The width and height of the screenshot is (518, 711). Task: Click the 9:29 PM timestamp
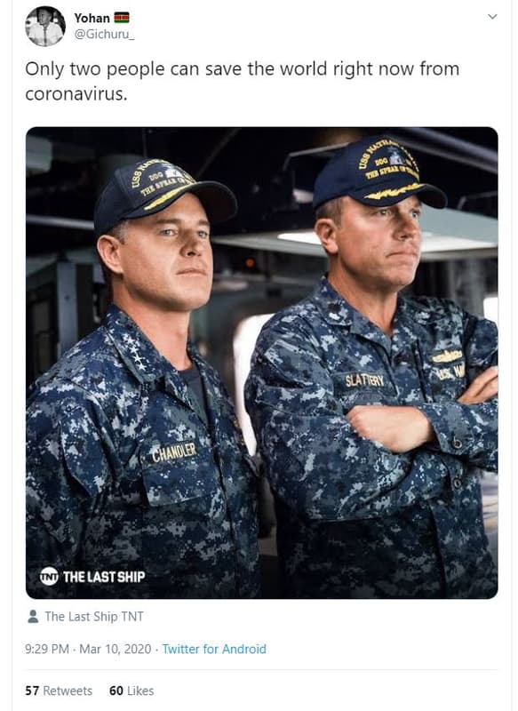[x=47, y=649]
